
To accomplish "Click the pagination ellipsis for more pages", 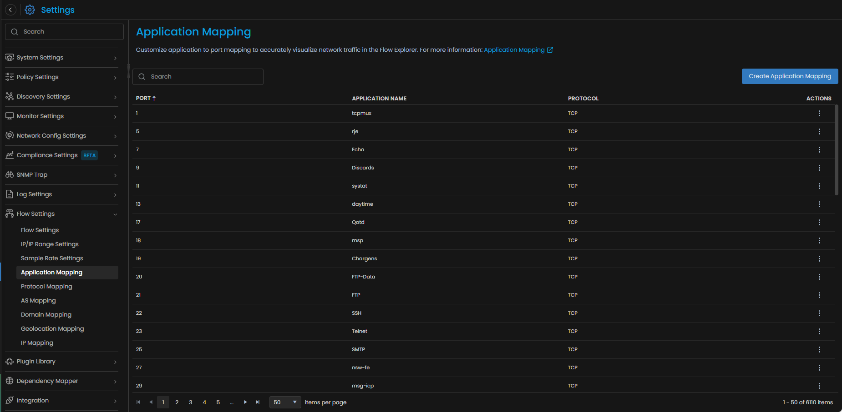I will coord(232,402).
